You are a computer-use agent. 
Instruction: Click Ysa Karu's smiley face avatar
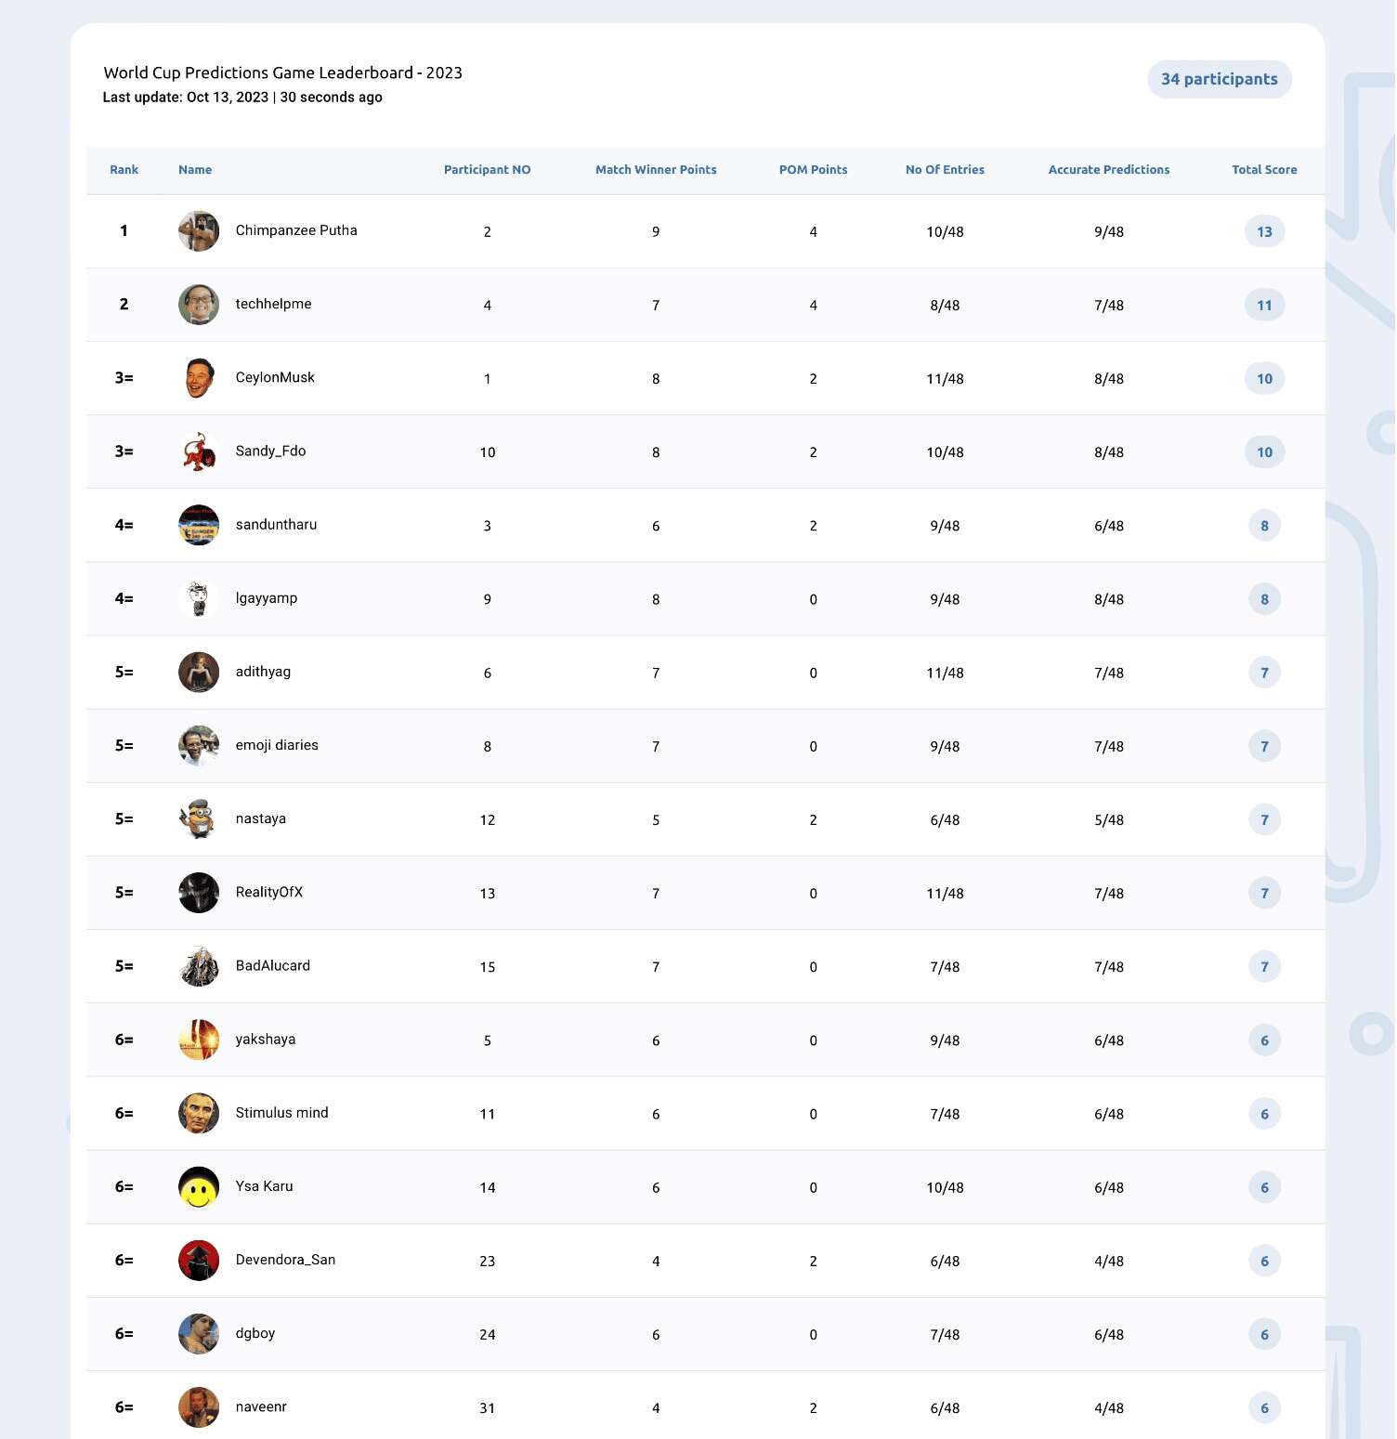click(x=199, y=1187)
